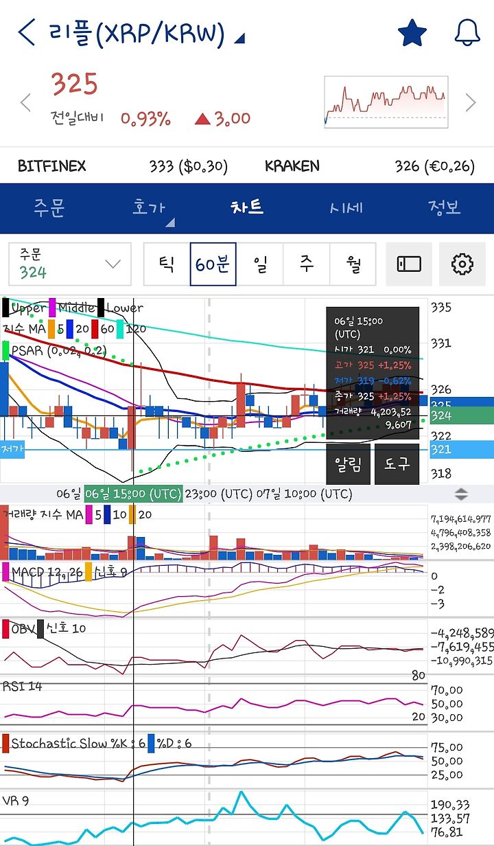Select 주 weekly chart interval

click(307, 264)
